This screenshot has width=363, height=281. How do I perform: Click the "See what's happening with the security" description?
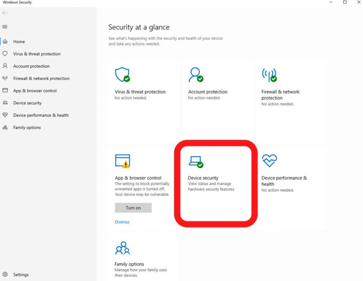(x=166, y=41)
